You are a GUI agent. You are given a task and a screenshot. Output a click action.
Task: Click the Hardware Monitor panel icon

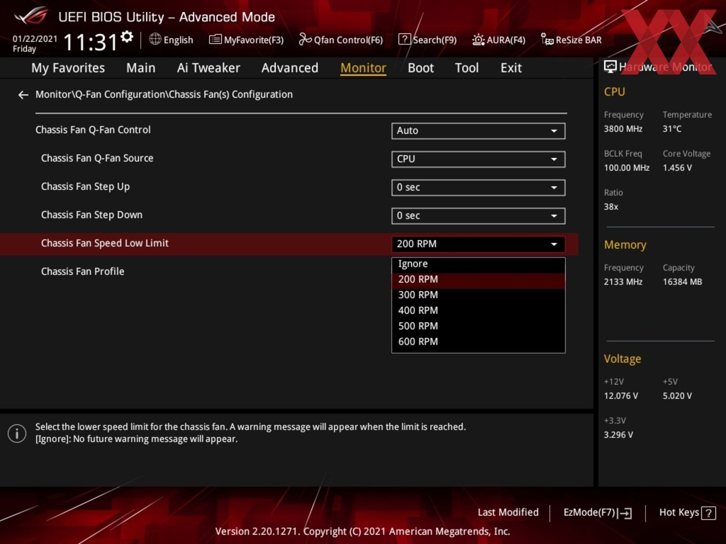[610, 67]
